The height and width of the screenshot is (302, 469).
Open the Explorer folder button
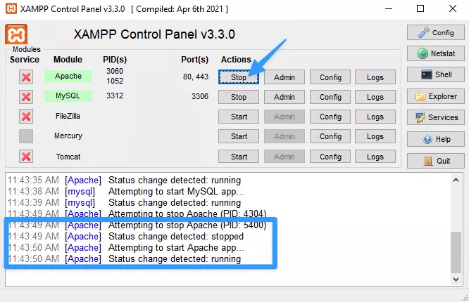coord(436,96)
